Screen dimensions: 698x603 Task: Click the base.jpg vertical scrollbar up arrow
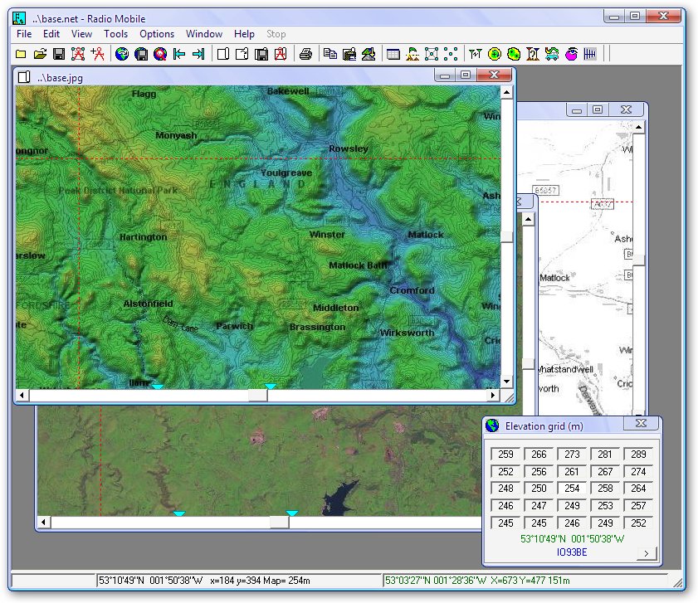(506, 91)
